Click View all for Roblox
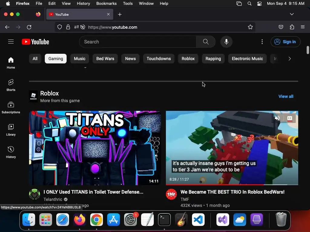 (286, 96)
